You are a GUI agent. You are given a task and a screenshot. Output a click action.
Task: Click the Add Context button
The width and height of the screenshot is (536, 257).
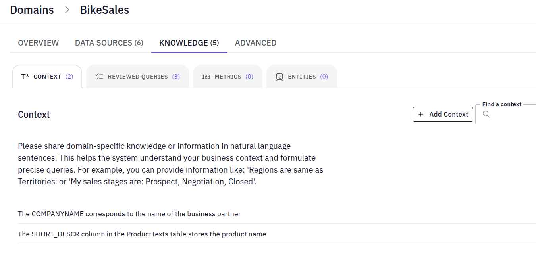point(442,114)
